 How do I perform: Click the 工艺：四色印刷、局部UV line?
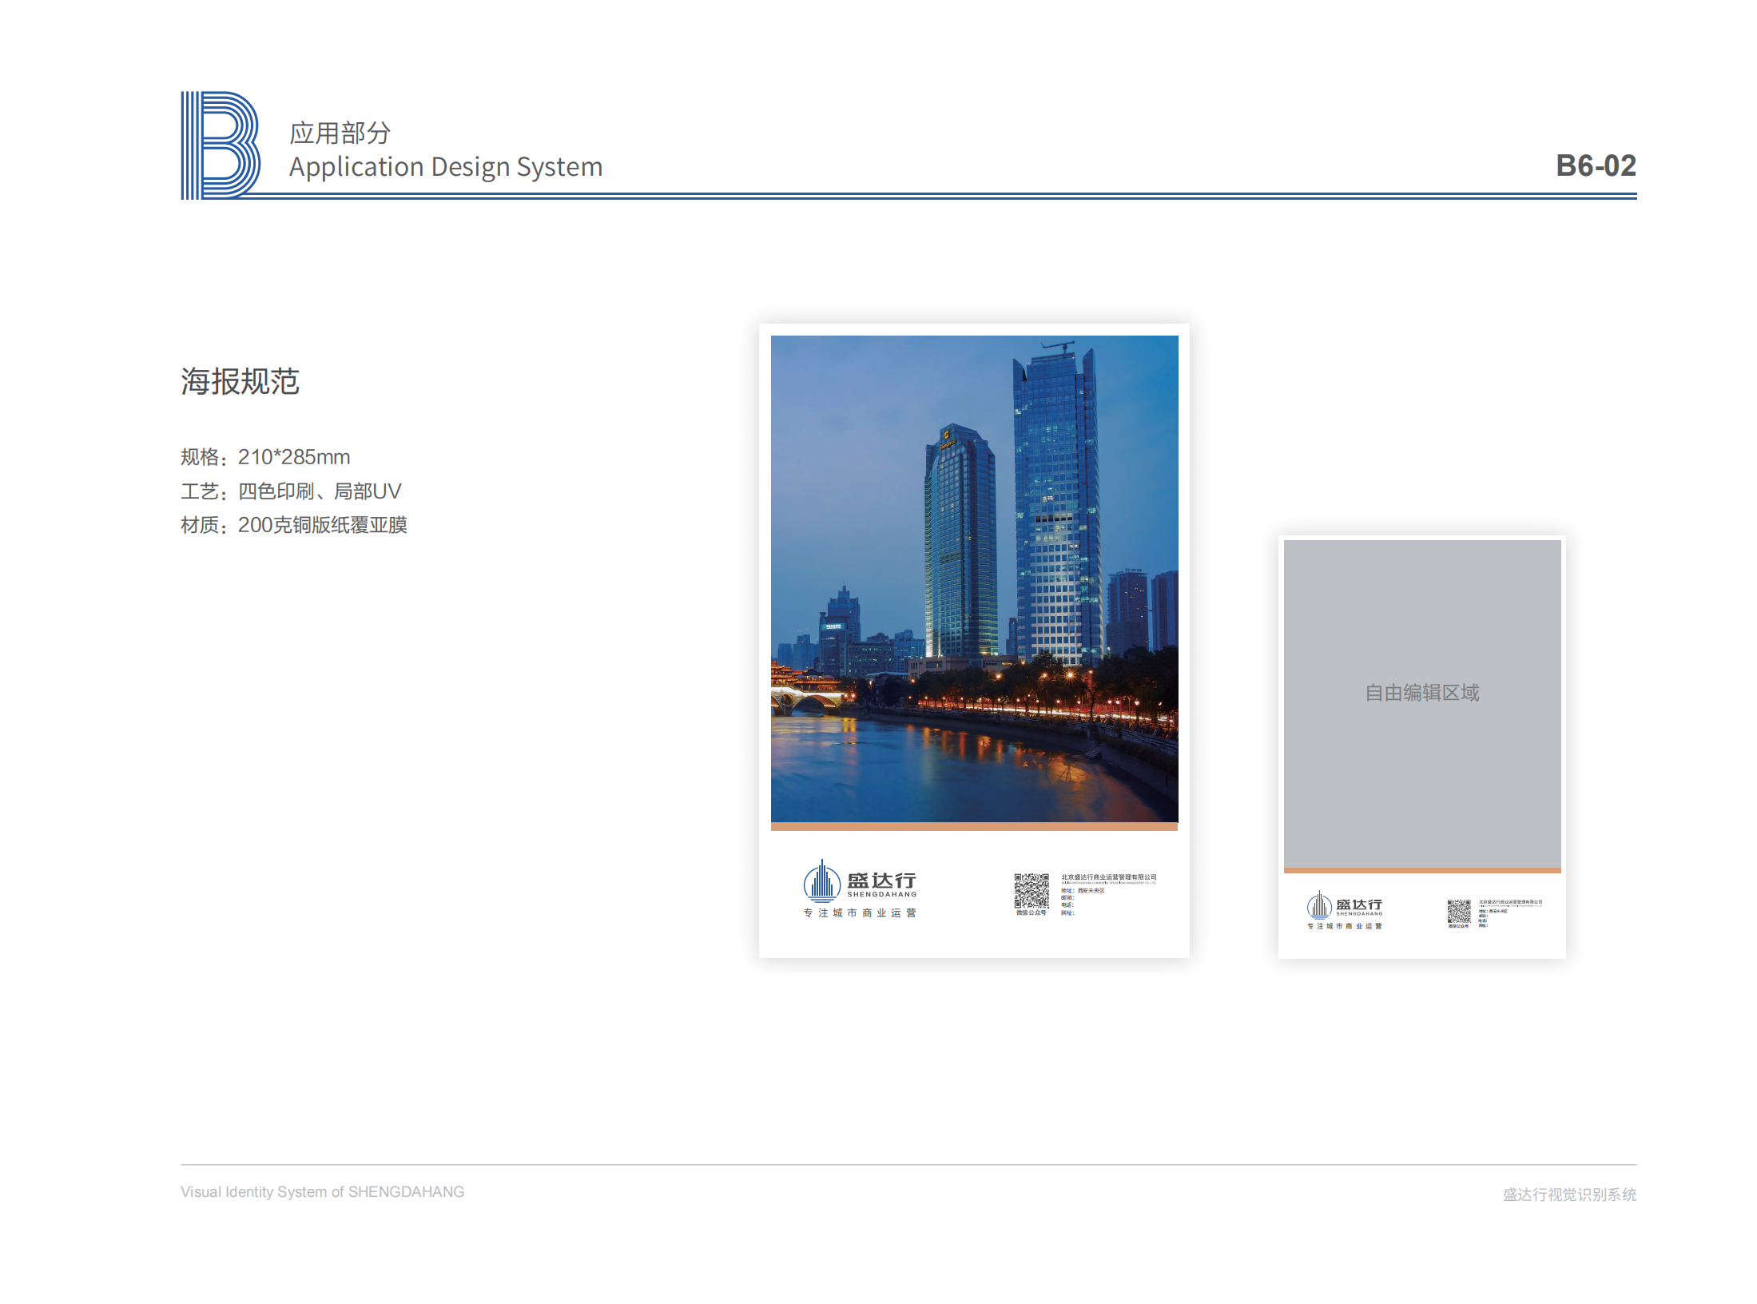[x=291, y=491]
